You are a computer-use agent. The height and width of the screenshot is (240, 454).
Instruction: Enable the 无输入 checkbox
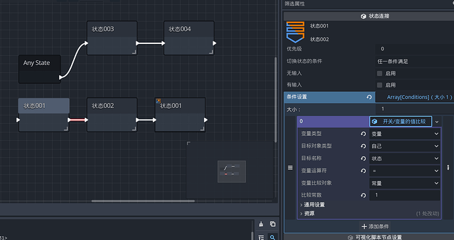tap(380, 73)
